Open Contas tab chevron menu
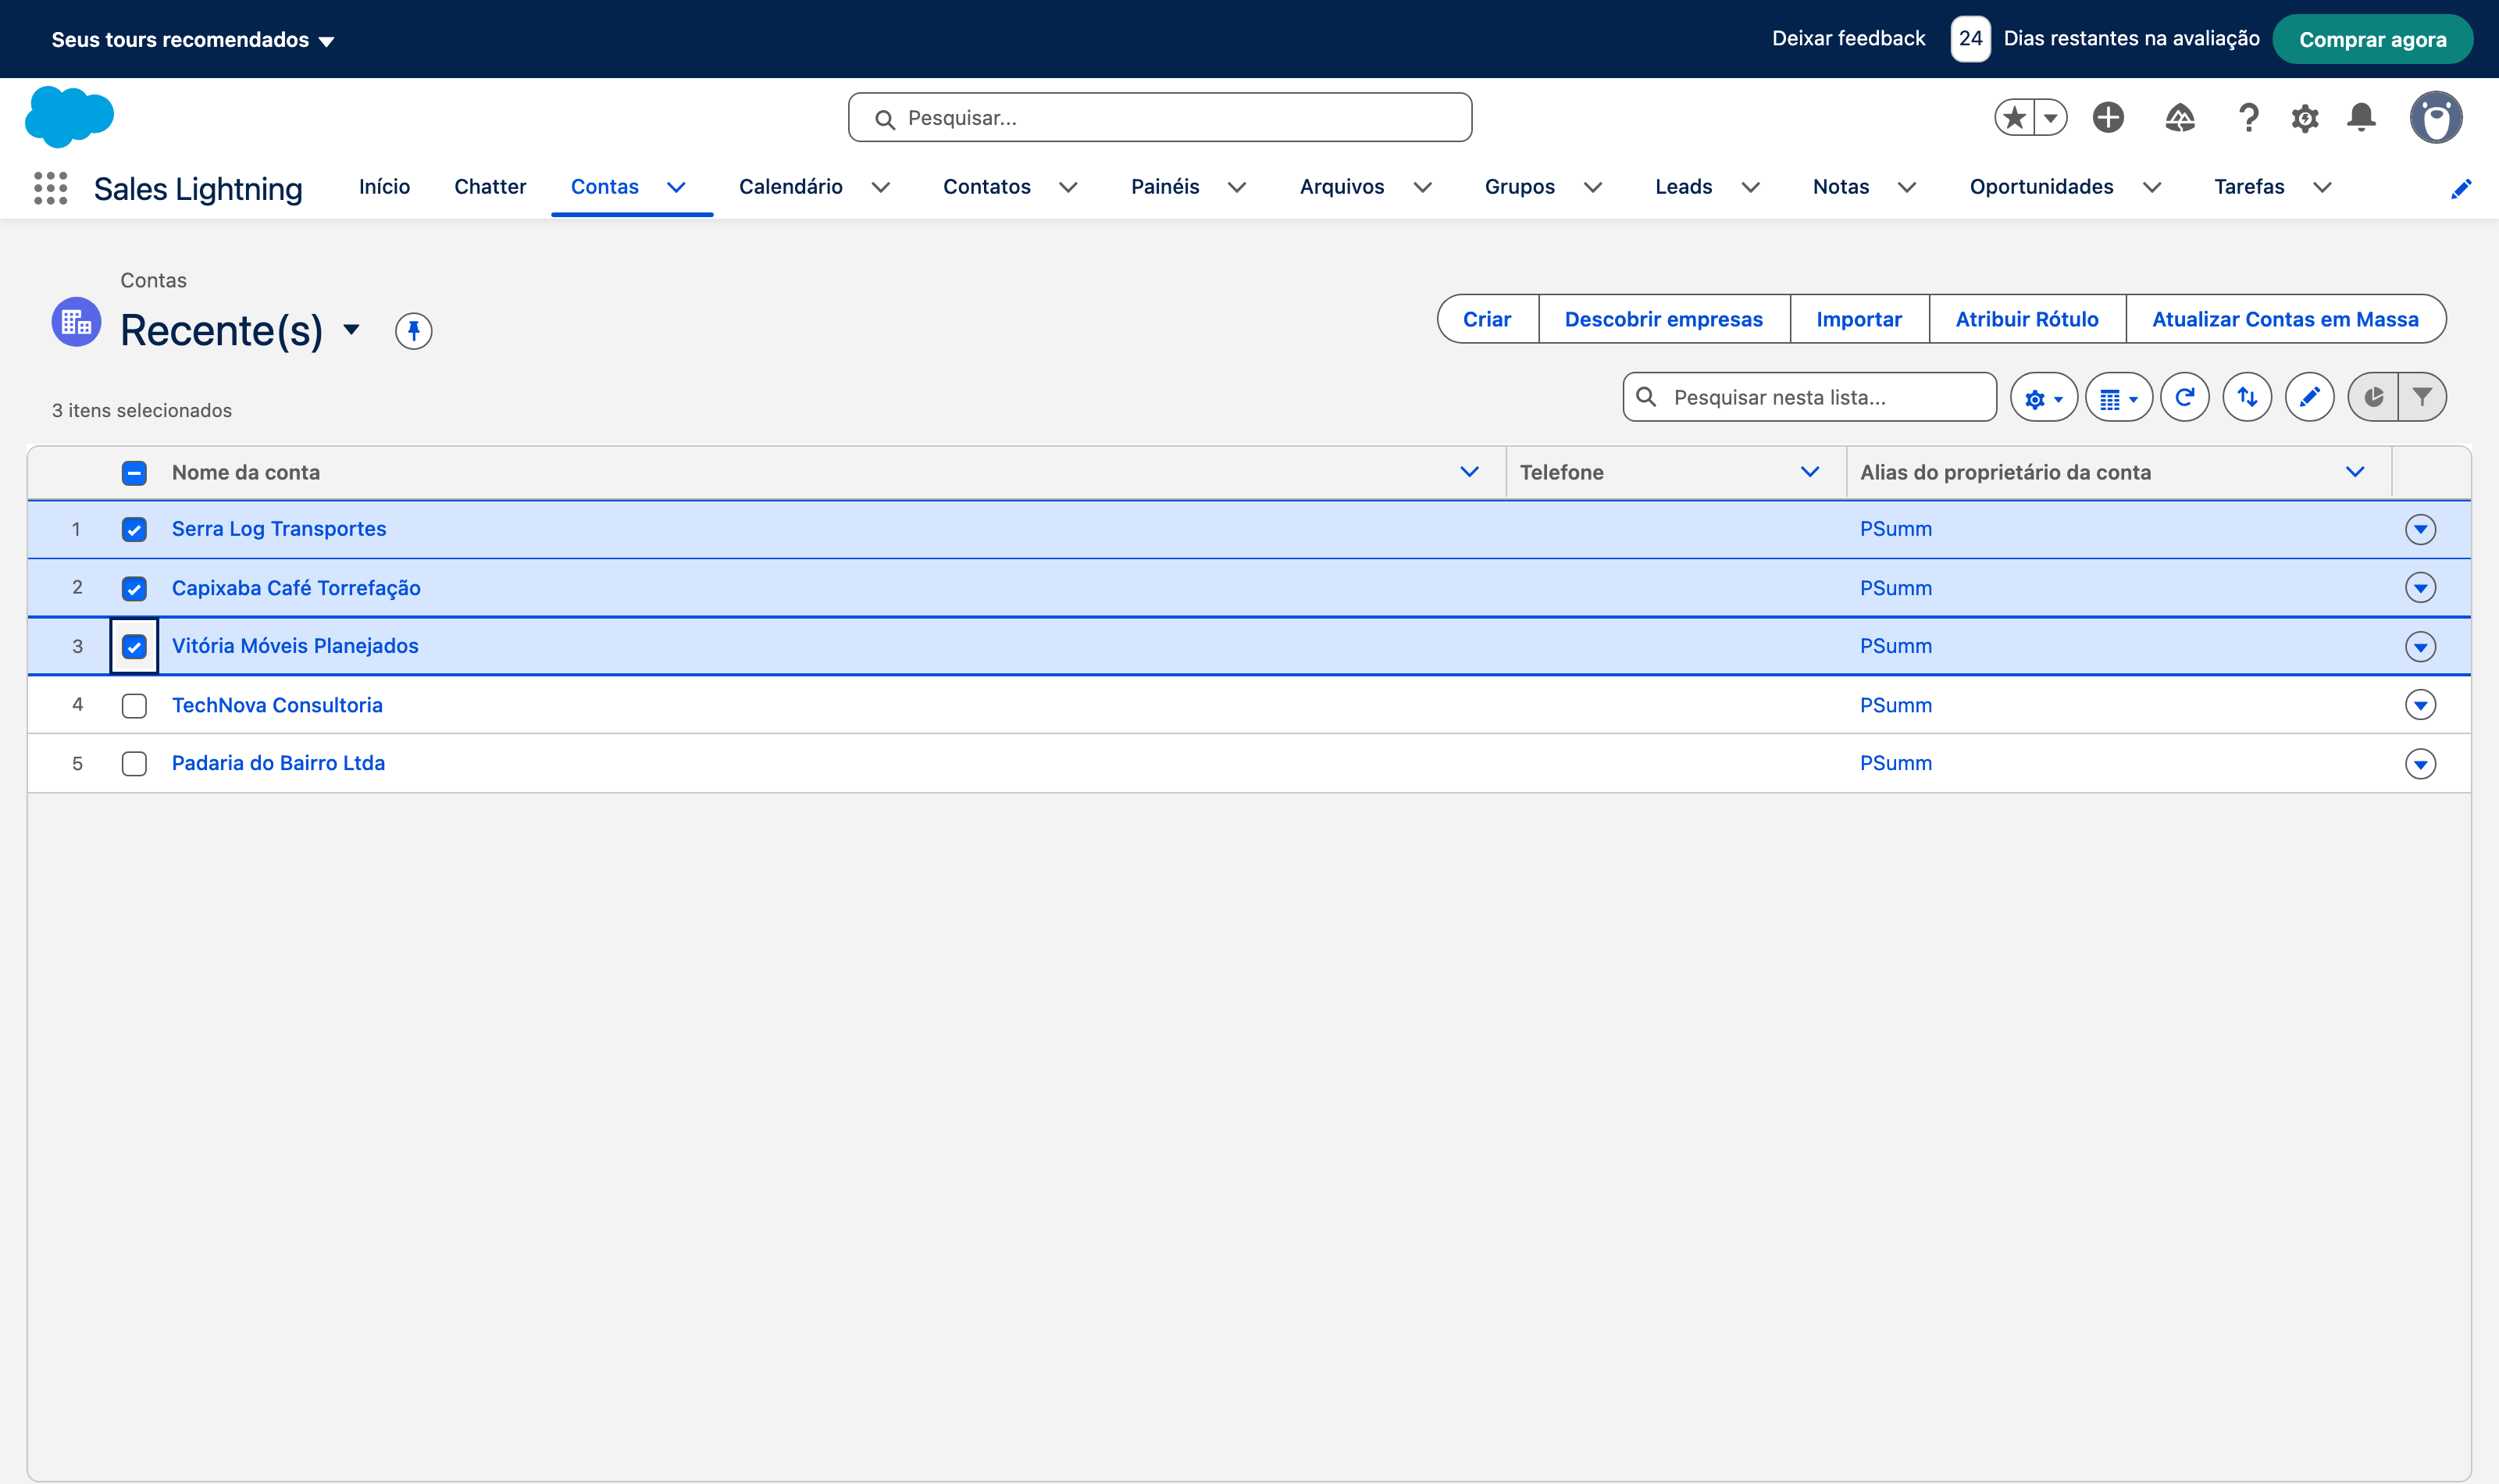Screen dimensions: 2499x1484 (677, 188)
